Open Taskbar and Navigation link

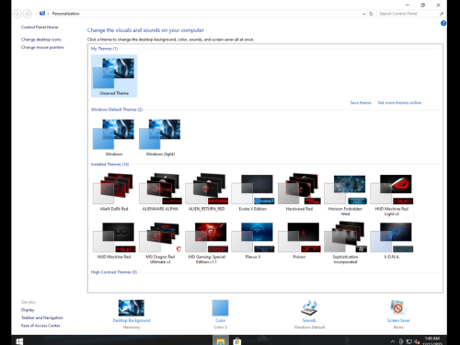[42, 317]
